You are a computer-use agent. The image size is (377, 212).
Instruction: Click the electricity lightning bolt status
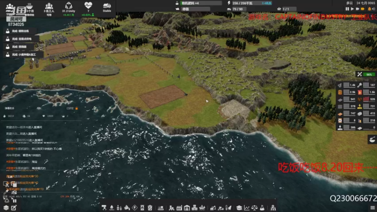coord(229,3)
